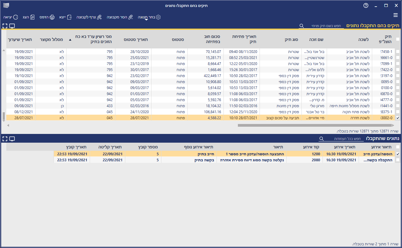Image resolution: width=402 pixels, height=248 pixels.
Task: Expand 'נתונים שהתקבלו' panel with the fullscreen brackets icon
Action: coord(5,139)
